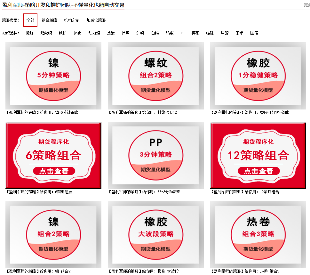Filter varieties by 螺纹钢

tap(47, 33)
